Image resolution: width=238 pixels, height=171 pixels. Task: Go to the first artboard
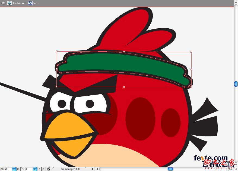pos(18,169)
